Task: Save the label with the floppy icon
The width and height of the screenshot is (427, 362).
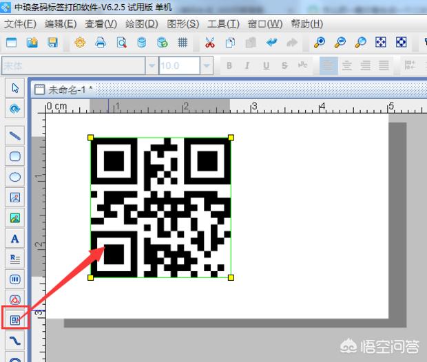Action: (x=52, y=43)
